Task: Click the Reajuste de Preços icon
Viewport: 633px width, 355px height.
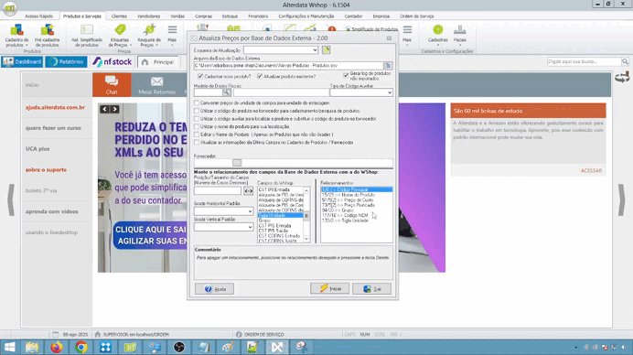Action: (x=149, y=36)
